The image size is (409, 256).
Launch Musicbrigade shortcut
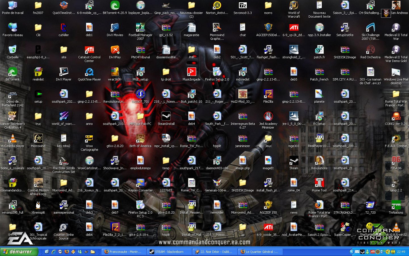click(192, 74)
